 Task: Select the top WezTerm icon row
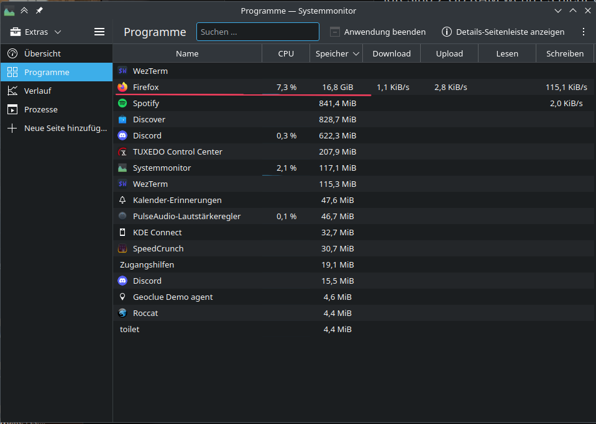122,71
